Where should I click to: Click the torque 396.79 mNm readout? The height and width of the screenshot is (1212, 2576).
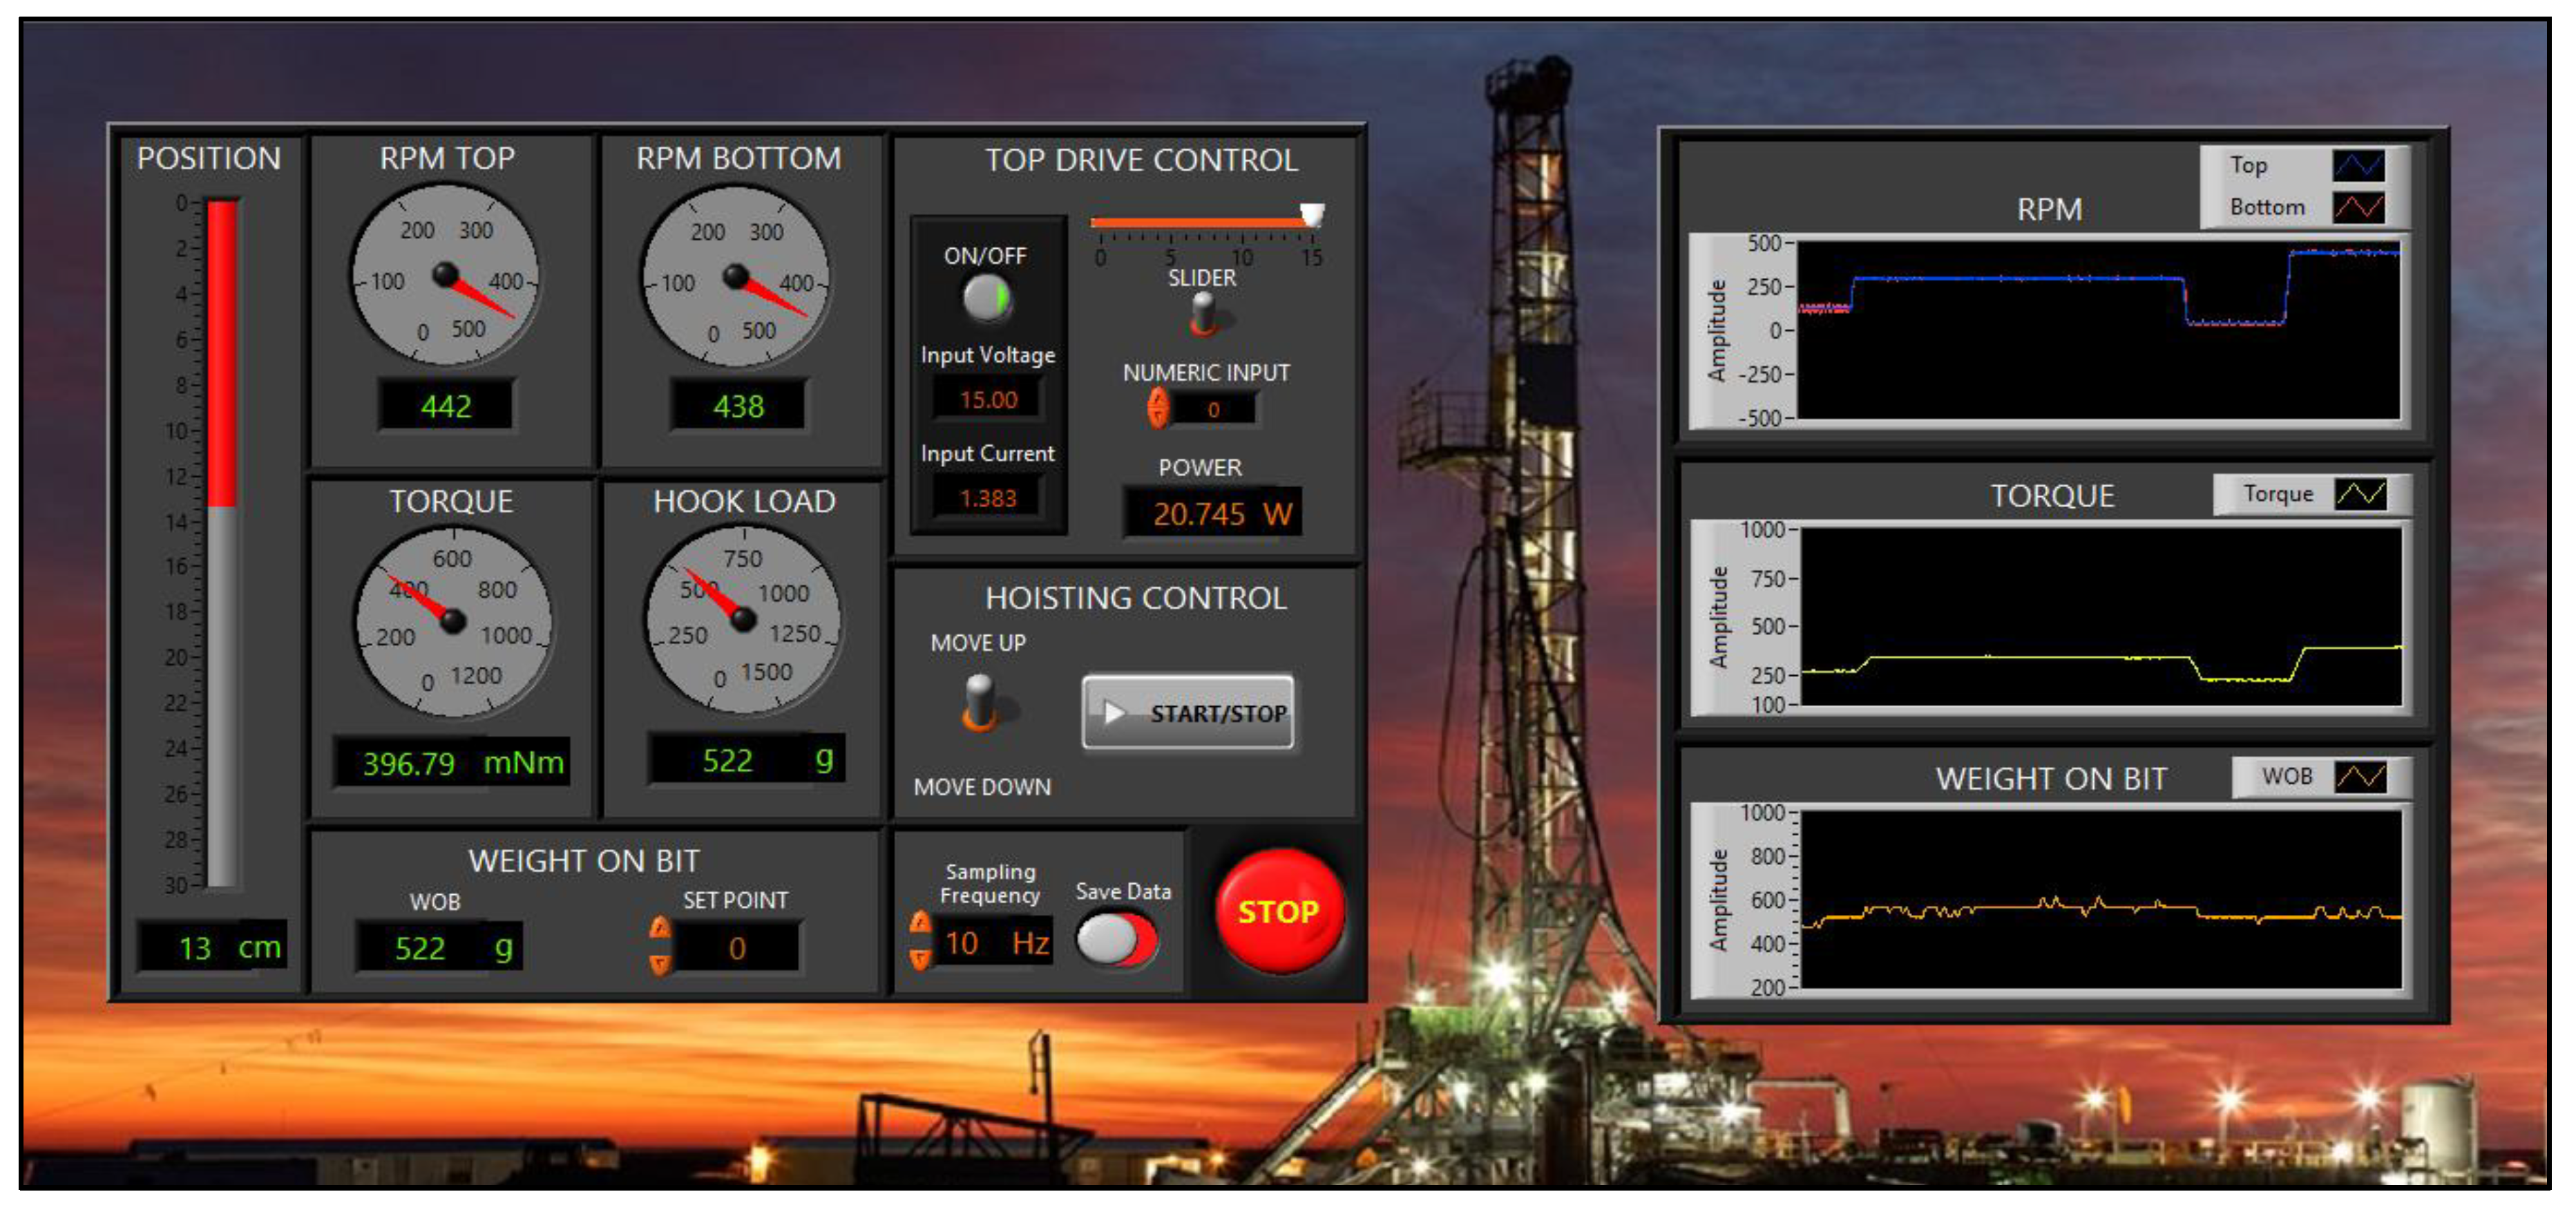(452, 763)
